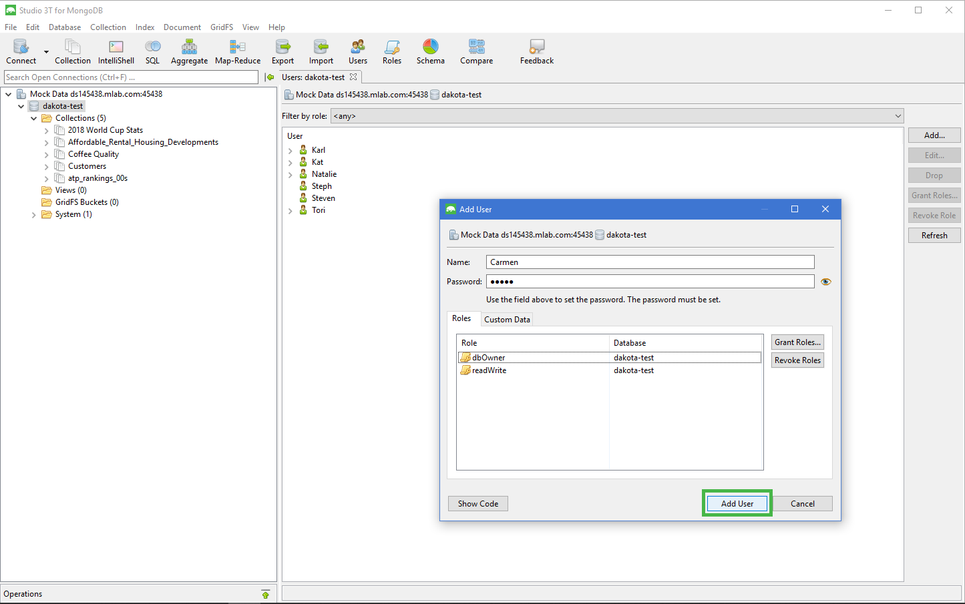Viewport: 965px width, 604px height.
Task: Open the GridFS menu
Action: tap(222, 27)
